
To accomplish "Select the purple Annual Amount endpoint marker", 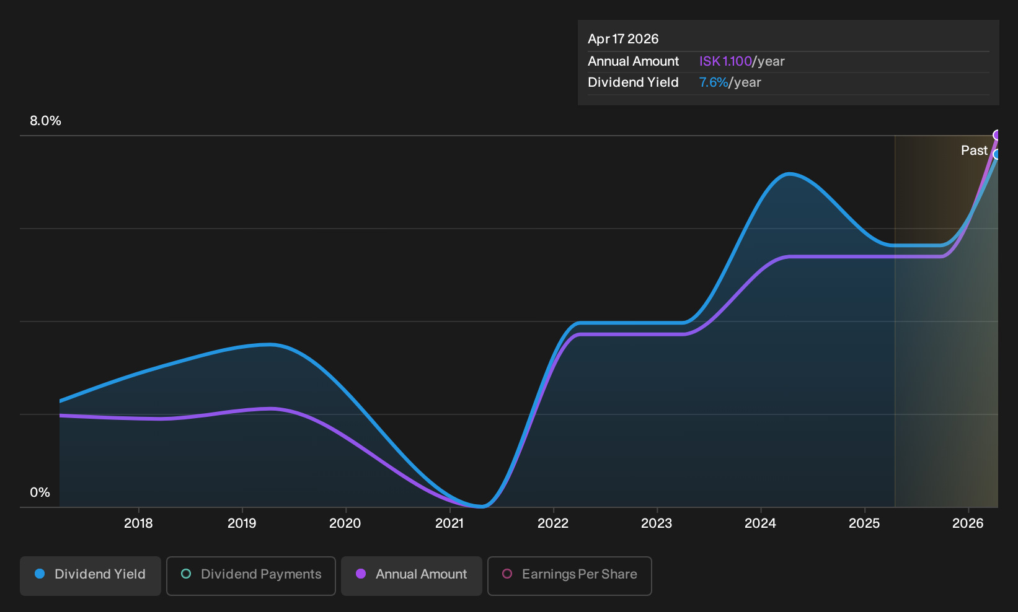I will click(x=997, y=135).
